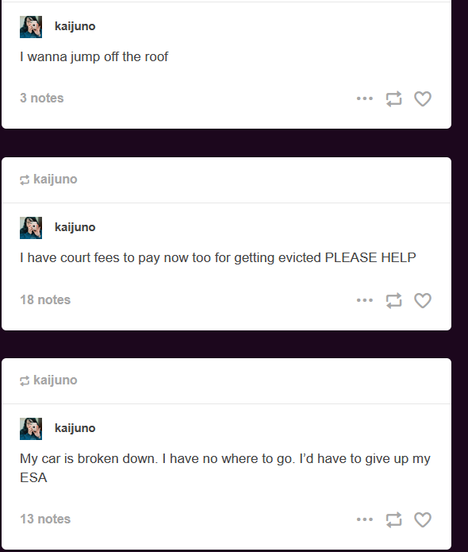Like the "I wanna jump off the roof" post
The width and height of the screenshot is (468, 552).
[423, 98]
